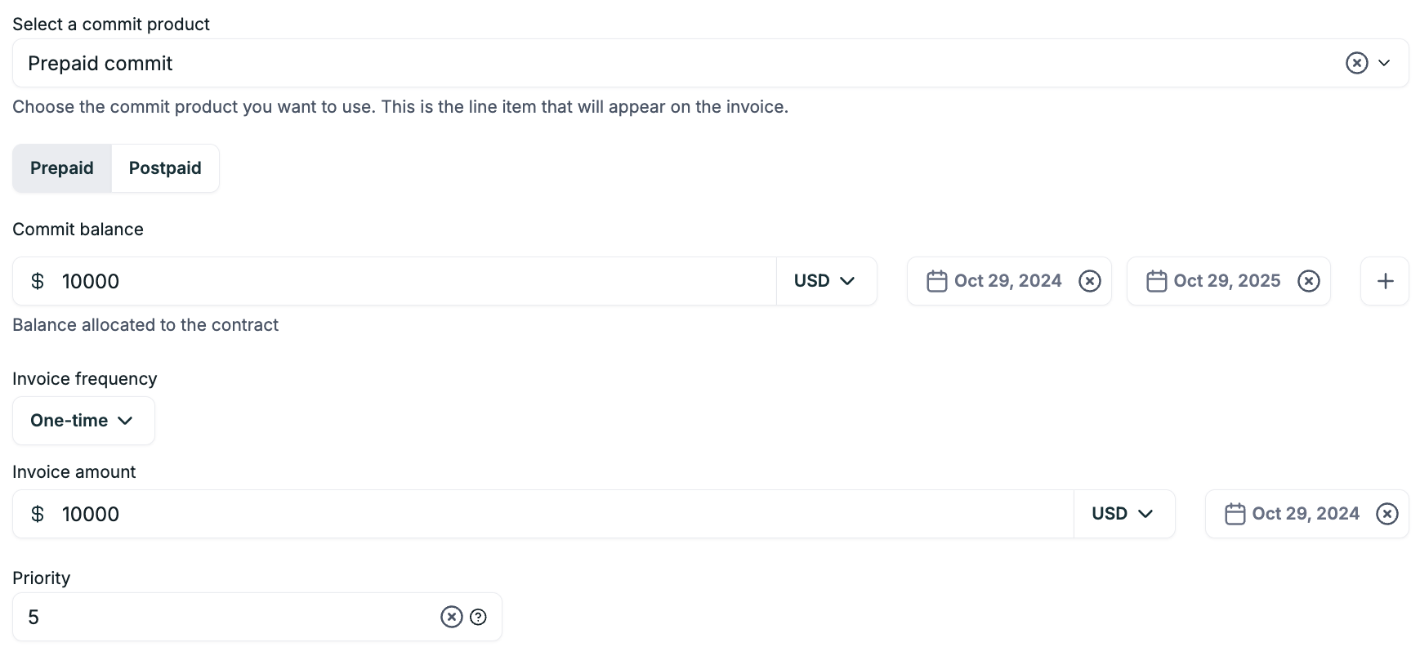Screen dimensions: 1420x647
Task: Click the Priority input field
Action: point(221,617)
